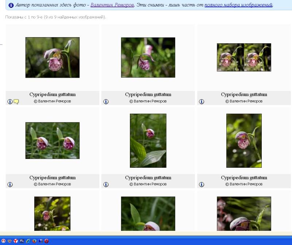Launch Firefox from taskbar
Image resolution: width=292 pixels, height=245 pixels.
(34, 241)
